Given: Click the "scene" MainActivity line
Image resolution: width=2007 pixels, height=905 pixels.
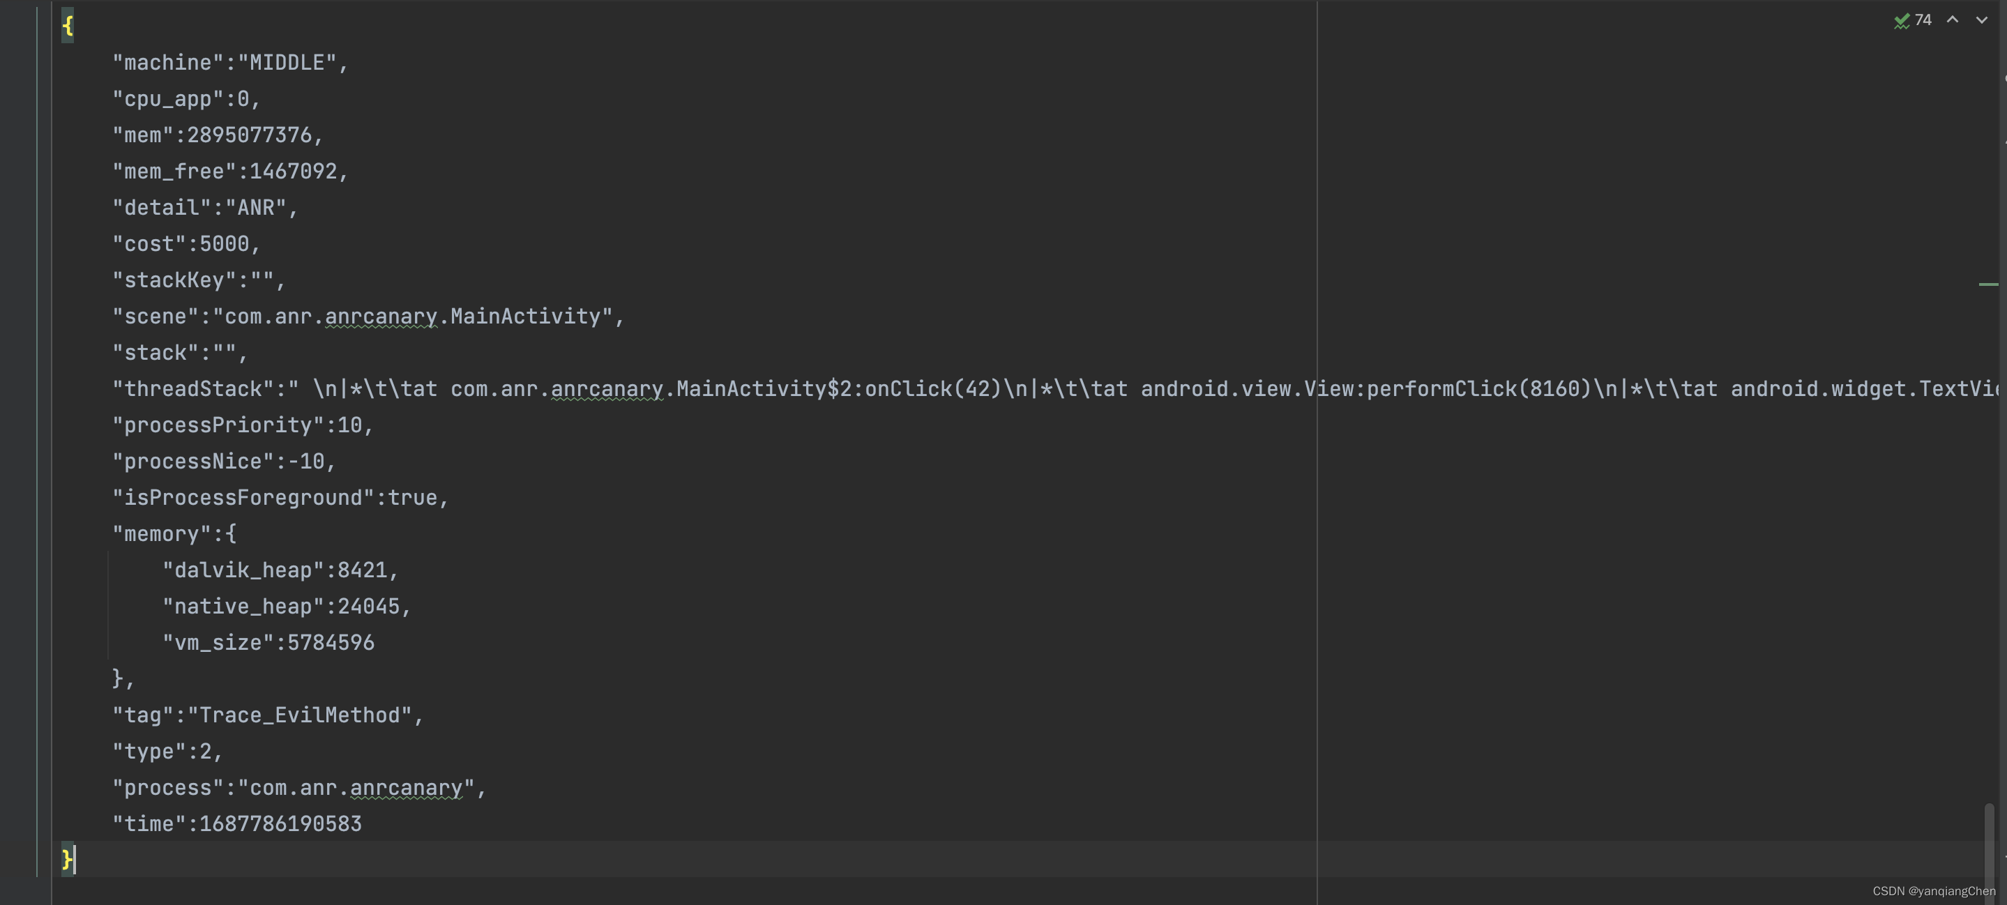Looking at the screenshot, I should (368, 317).
